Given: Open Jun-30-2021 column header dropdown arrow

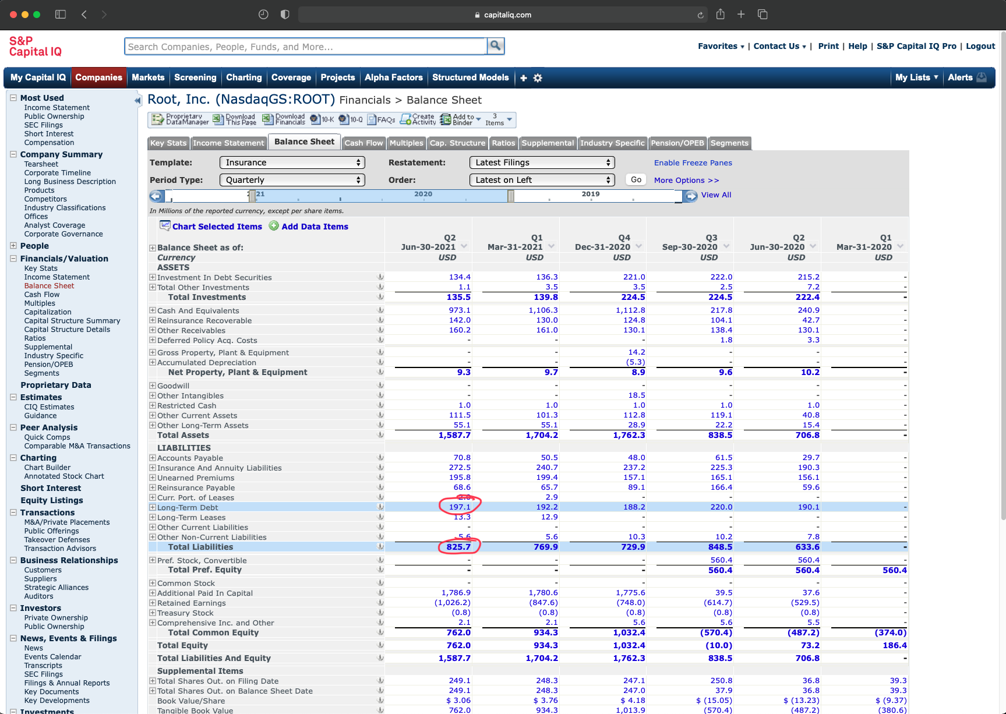Looking at the screenshot, I should [x=464, y=246].
